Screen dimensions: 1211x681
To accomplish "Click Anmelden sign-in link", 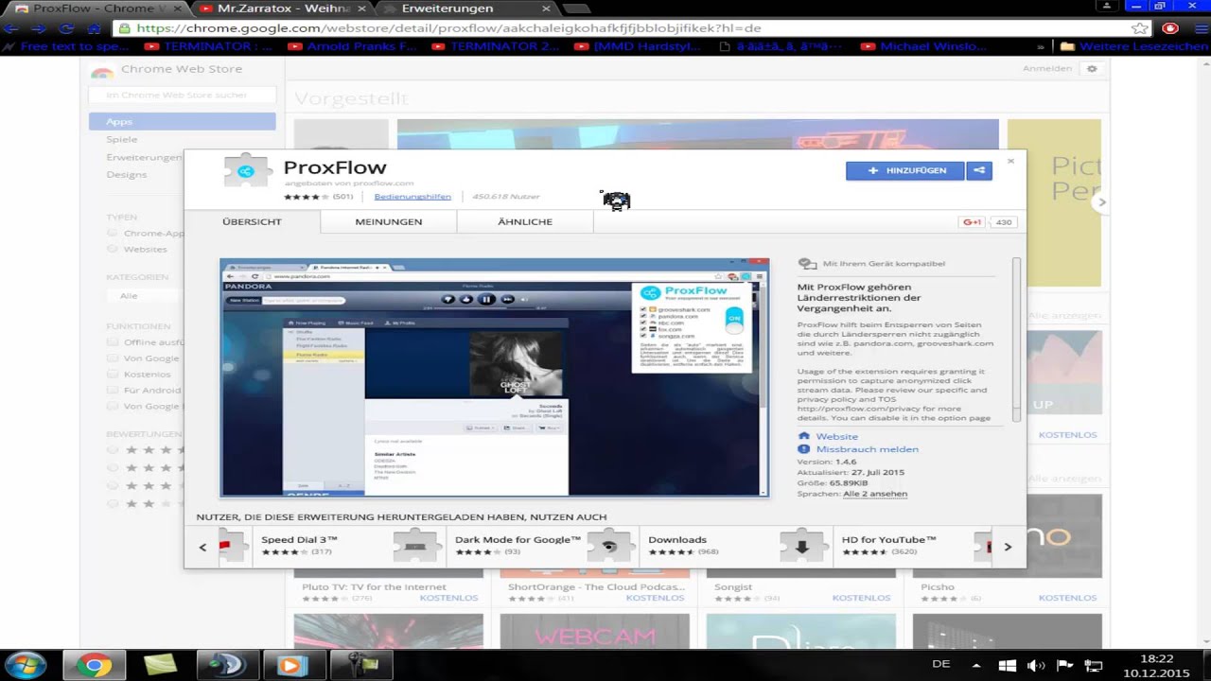I will tap(1047, 69).
